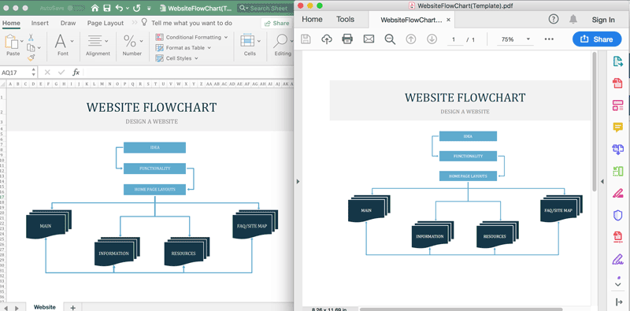
Task: Click the Print icon in Acrobat toolbar
Action: pos(347,39)
